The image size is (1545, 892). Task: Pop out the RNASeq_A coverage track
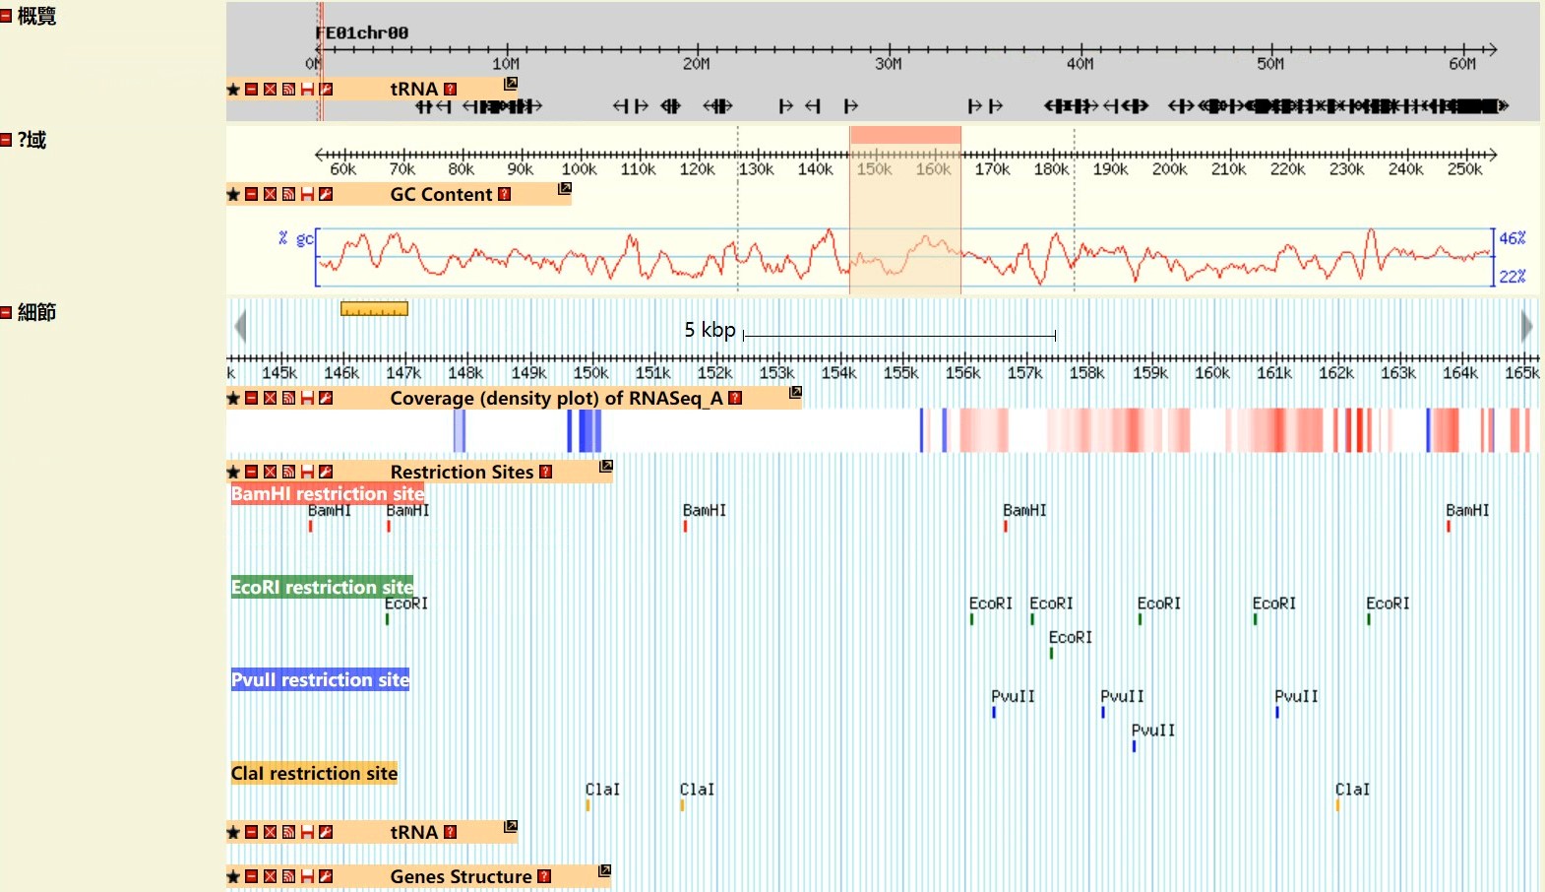coord(796,392)
